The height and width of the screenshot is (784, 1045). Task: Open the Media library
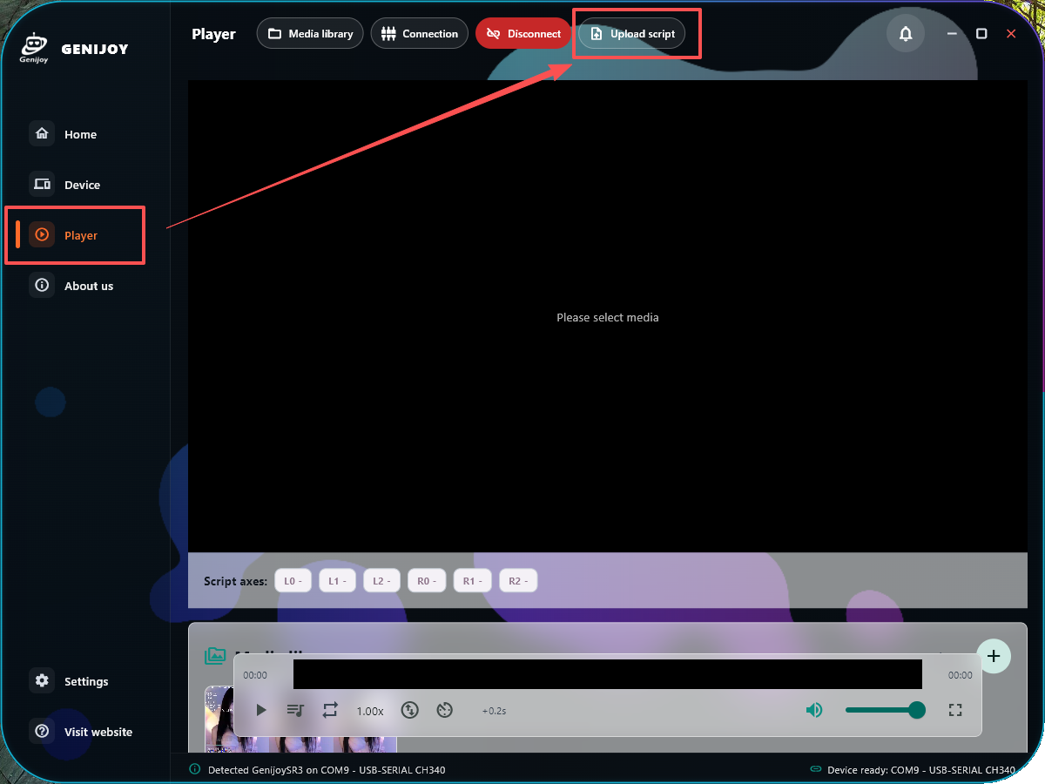pos(310,34)
